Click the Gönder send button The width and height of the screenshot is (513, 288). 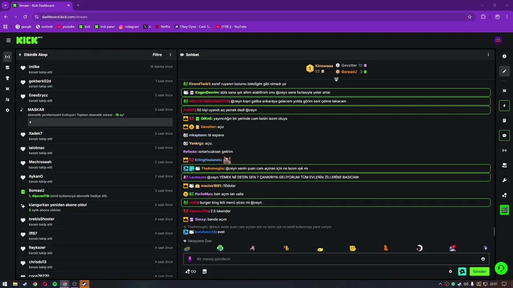(479, 271)
